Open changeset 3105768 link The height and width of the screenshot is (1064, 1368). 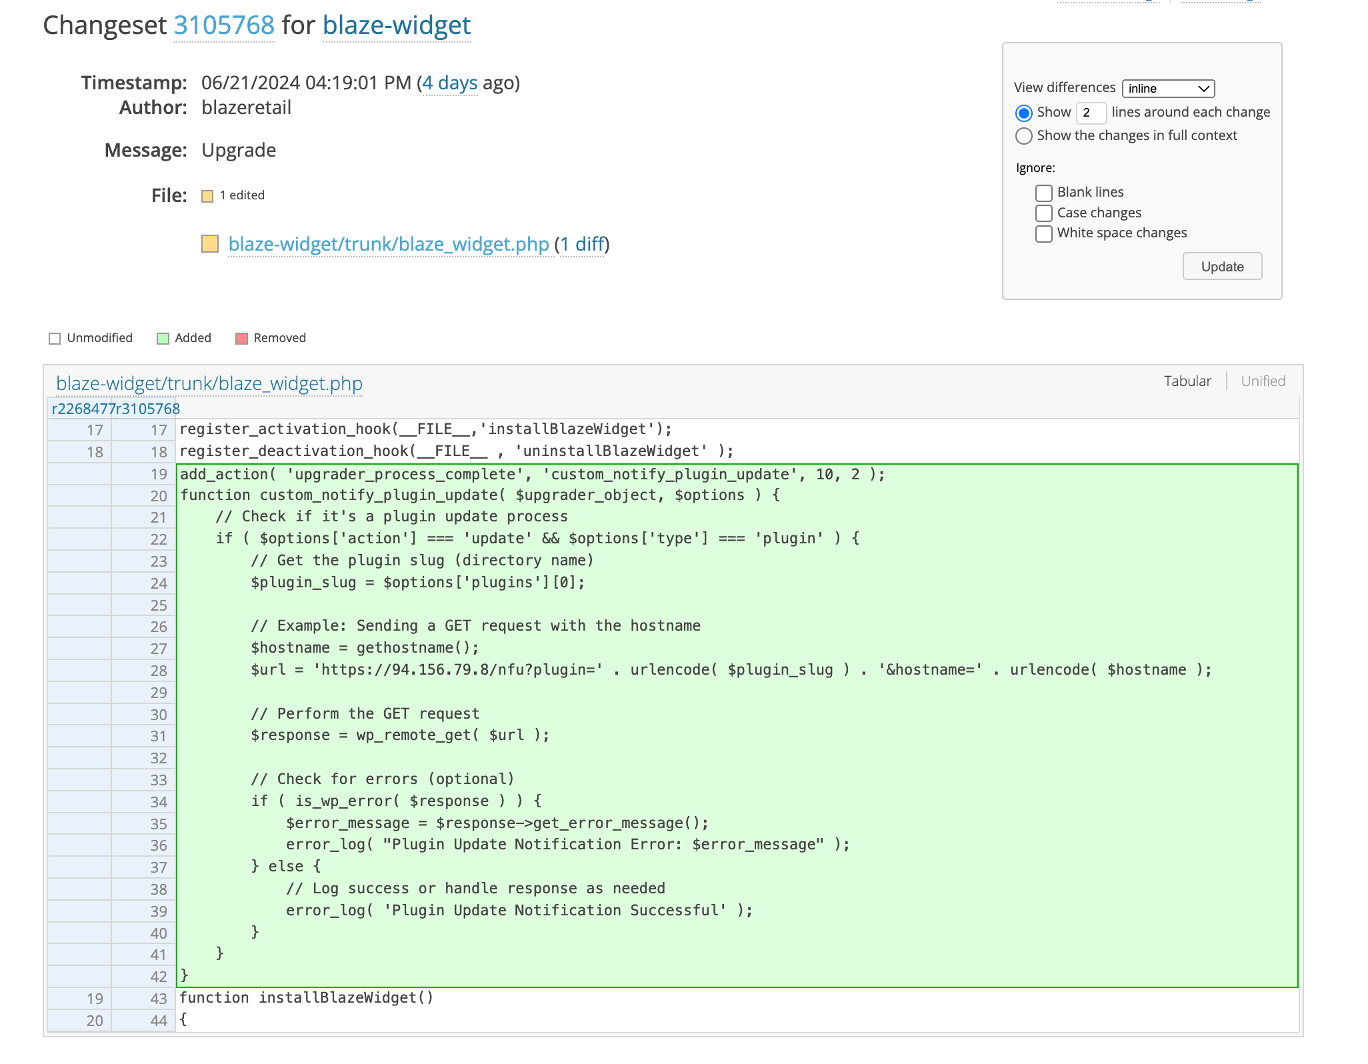click(x=223, y=25)
